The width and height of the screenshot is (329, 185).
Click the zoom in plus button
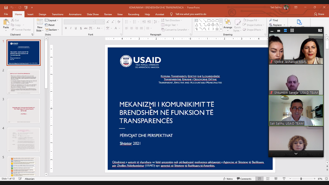tap(314, 179)
